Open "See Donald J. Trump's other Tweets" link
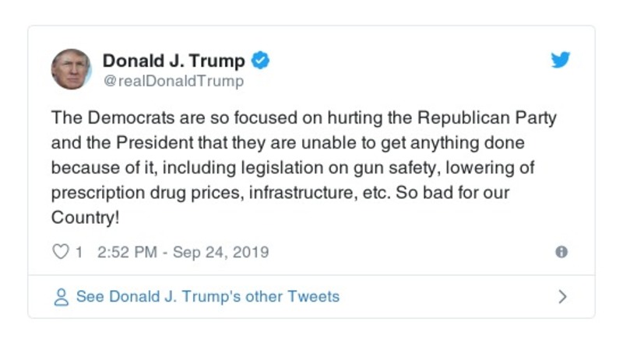This screenshot has width=623, height=346. [207, 297]
